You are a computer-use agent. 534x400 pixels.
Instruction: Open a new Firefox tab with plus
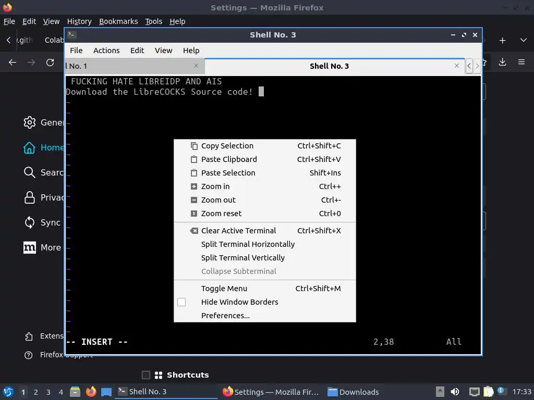coord(502,41)
